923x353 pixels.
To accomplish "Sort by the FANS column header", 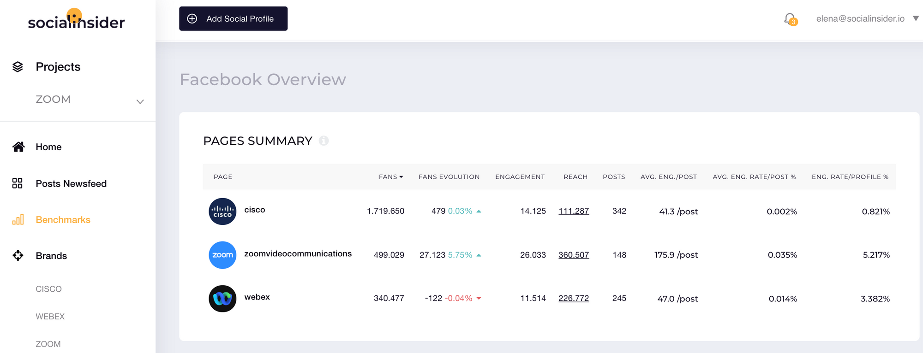I will [391, 177].
